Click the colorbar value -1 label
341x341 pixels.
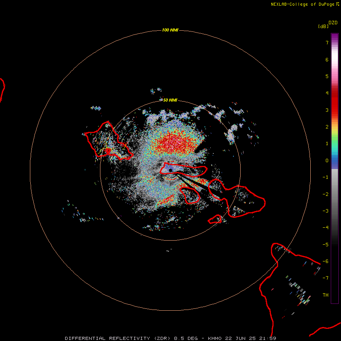[x=325, y=177]
